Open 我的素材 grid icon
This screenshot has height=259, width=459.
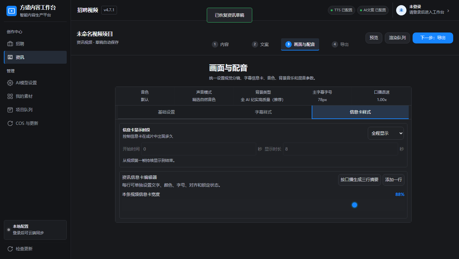coord(10,96)
